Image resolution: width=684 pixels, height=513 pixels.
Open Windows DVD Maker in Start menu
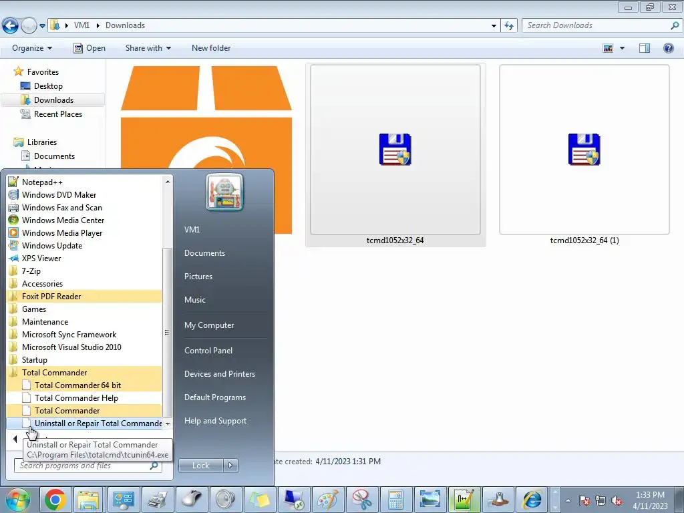pyautogui.click(x=84, y=194)
